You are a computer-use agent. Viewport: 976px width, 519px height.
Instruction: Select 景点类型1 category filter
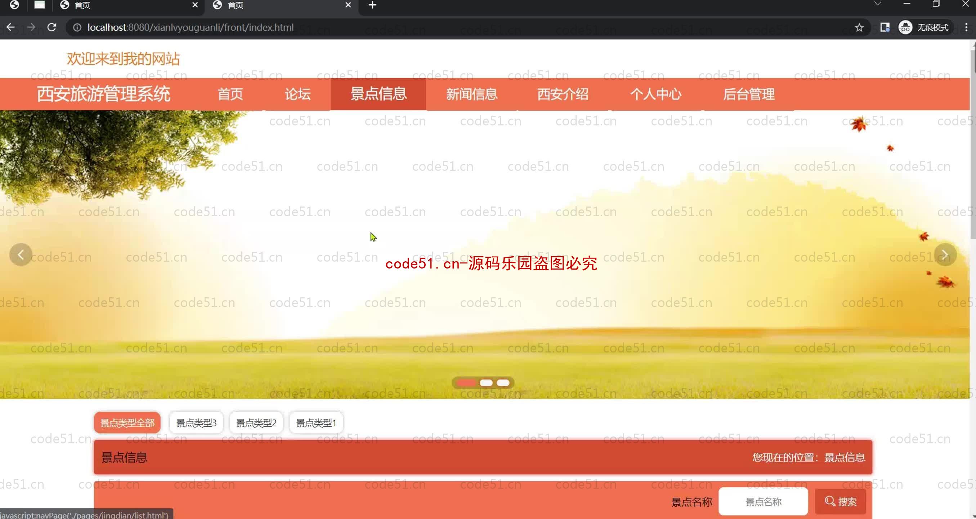315,423
